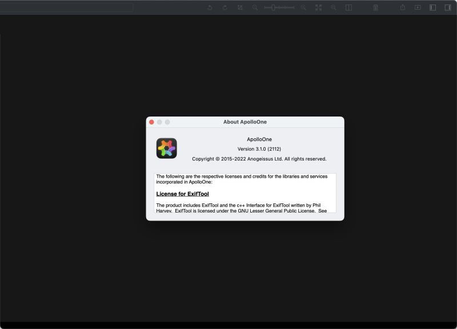Click the magnifier icon right of fit-to-screen

[x=334, y=7]
